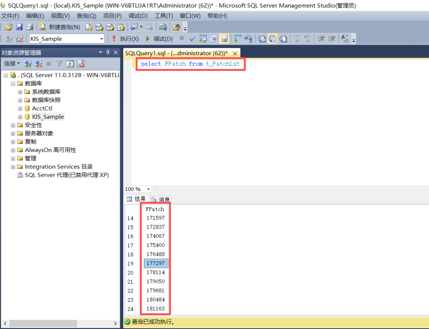
Task: Click the Disconnect icon in Object Explorer
Action: (39, 64)
